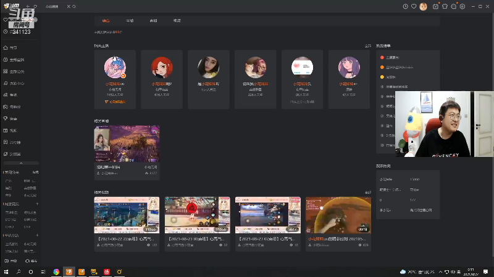Image resolution: width=494 pixels, height=277 pixels.
Task: Open followed list heart icon at top right
Action: (x=414, y=6)
